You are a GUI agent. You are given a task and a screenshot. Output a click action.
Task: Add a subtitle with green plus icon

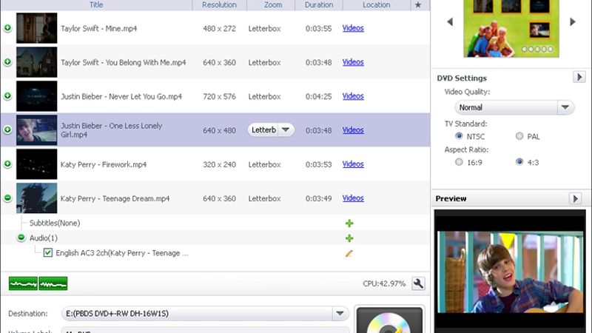point(349,223)
